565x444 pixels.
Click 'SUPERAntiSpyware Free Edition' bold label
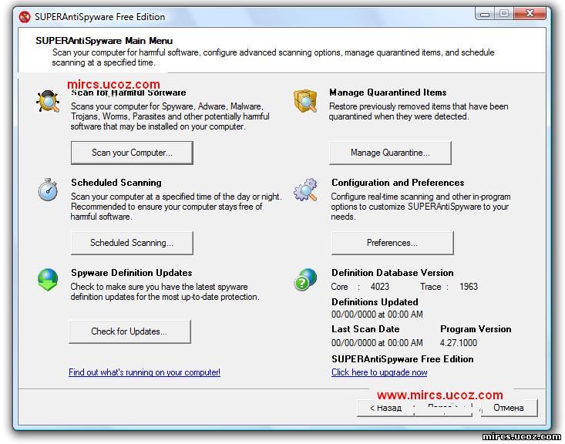[402, 359]
